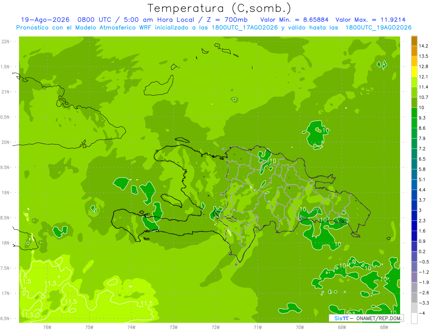Pick the green colorbar swatch between 9.3 and 8.6

point(414,123)
